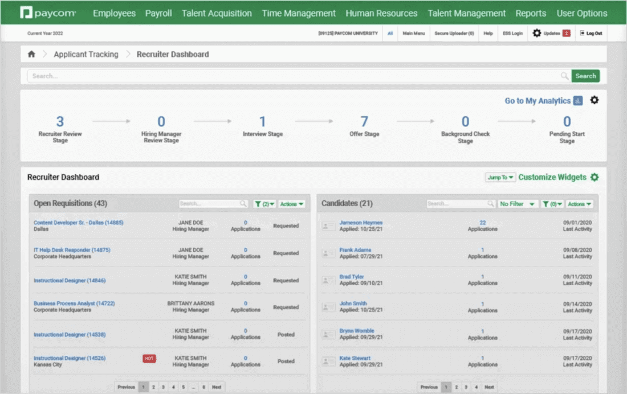The image size is (627, 394).
Task: Click Brad Tyler profile photo icon
Action: pyautogui.click(x=328, y=280)
